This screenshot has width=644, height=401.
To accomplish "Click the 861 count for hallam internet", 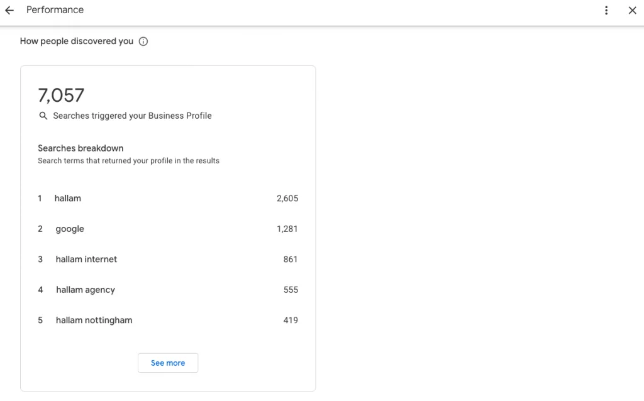I will point(291,259).
